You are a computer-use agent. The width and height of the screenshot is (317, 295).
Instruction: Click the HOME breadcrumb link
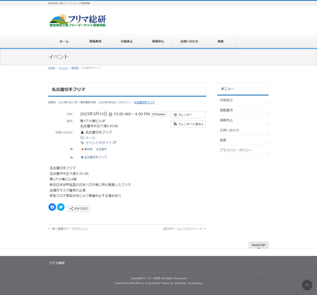click(52, 68)
